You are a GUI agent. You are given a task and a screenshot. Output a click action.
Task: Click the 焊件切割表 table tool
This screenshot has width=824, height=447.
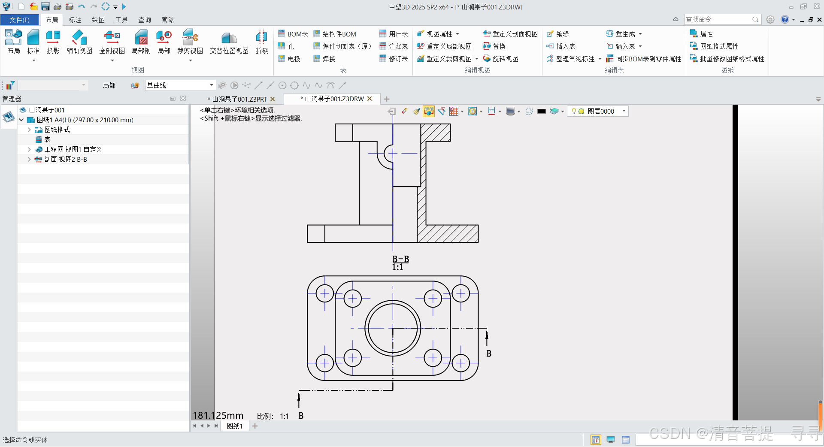(342, 46)
